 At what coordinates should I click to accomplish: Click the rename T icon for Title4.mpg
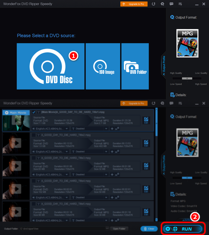(x=39, y=181)
